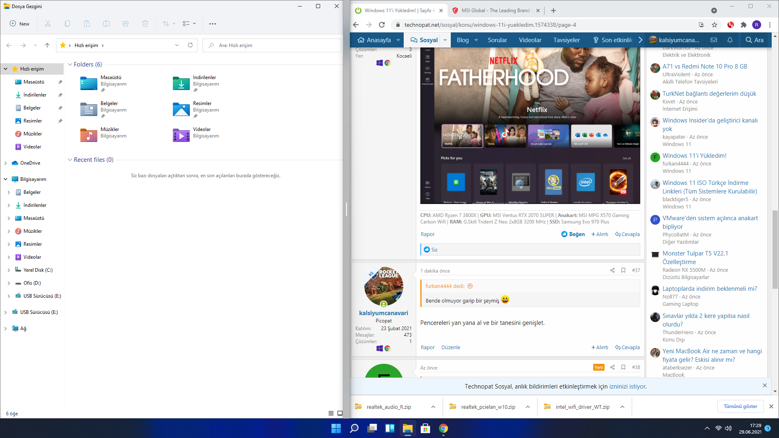
Task: Click the bookmark star icon in Chrome address bar
Action: 714,25
